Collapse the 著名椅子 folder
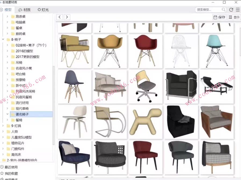The image size is (241, 180). 7,114
